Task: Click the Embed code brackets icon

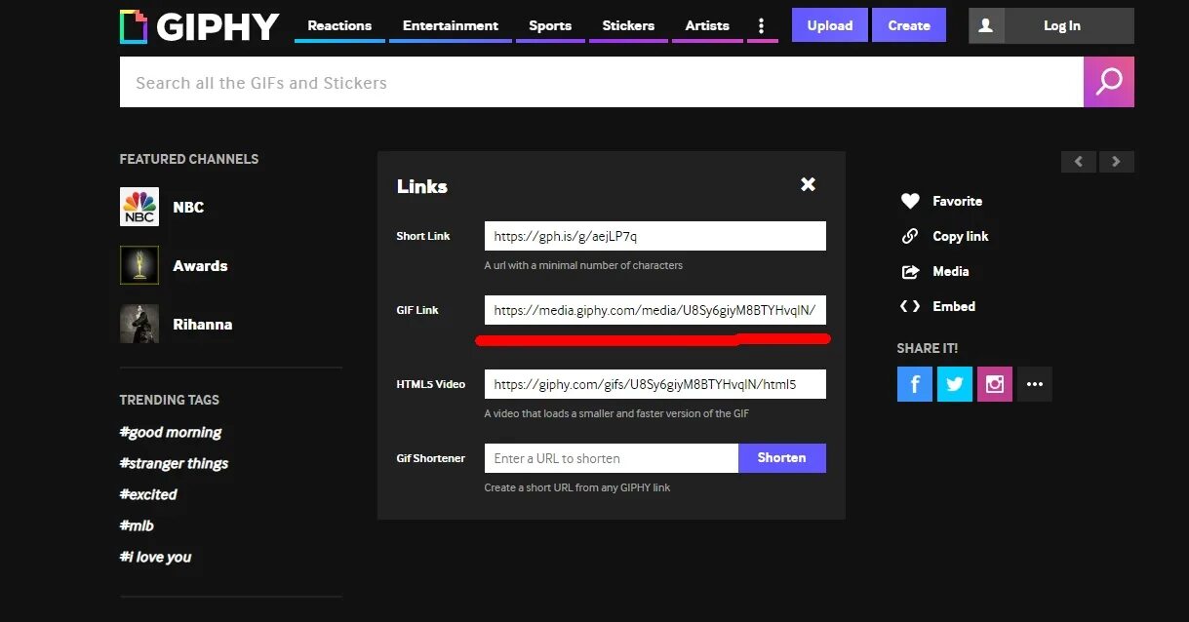Action: tap(910, 306)
